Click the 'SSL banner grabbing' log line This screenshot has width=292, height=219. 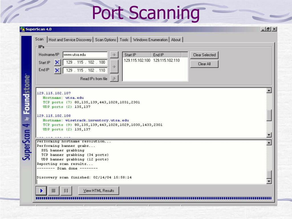pos(63,150)
